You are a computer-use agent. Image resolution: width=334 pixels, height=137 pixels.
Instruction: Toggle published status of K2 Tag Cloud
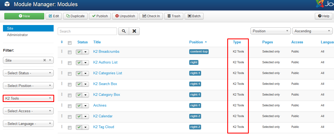click(79, 127)
